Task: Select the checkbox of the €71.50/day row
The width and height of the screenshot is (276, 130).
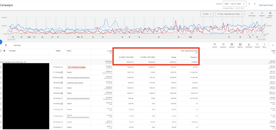Action: (x=1, y=72)
